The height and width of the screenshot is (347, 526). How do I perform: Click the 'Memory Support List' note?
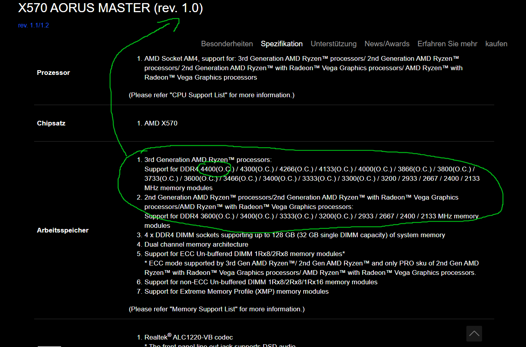[217, 309]
